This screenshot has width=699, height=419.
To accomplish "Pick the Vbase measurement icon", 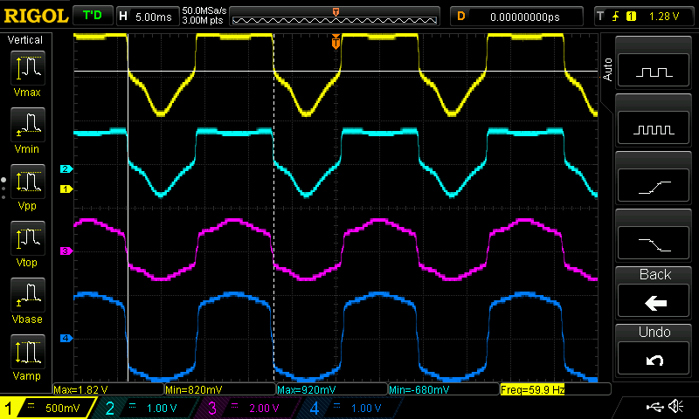I will (x=29, y=301).
